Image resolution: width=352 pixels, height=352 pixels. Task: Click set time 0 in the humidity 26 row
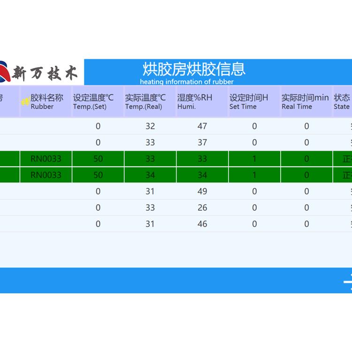(254, 207)
